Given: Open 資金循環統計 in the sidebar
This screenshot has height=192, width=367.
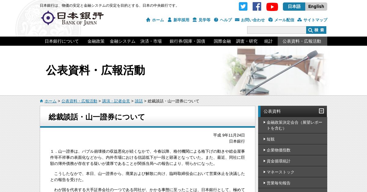Looking at the screenshot, I should pos(293,161).
